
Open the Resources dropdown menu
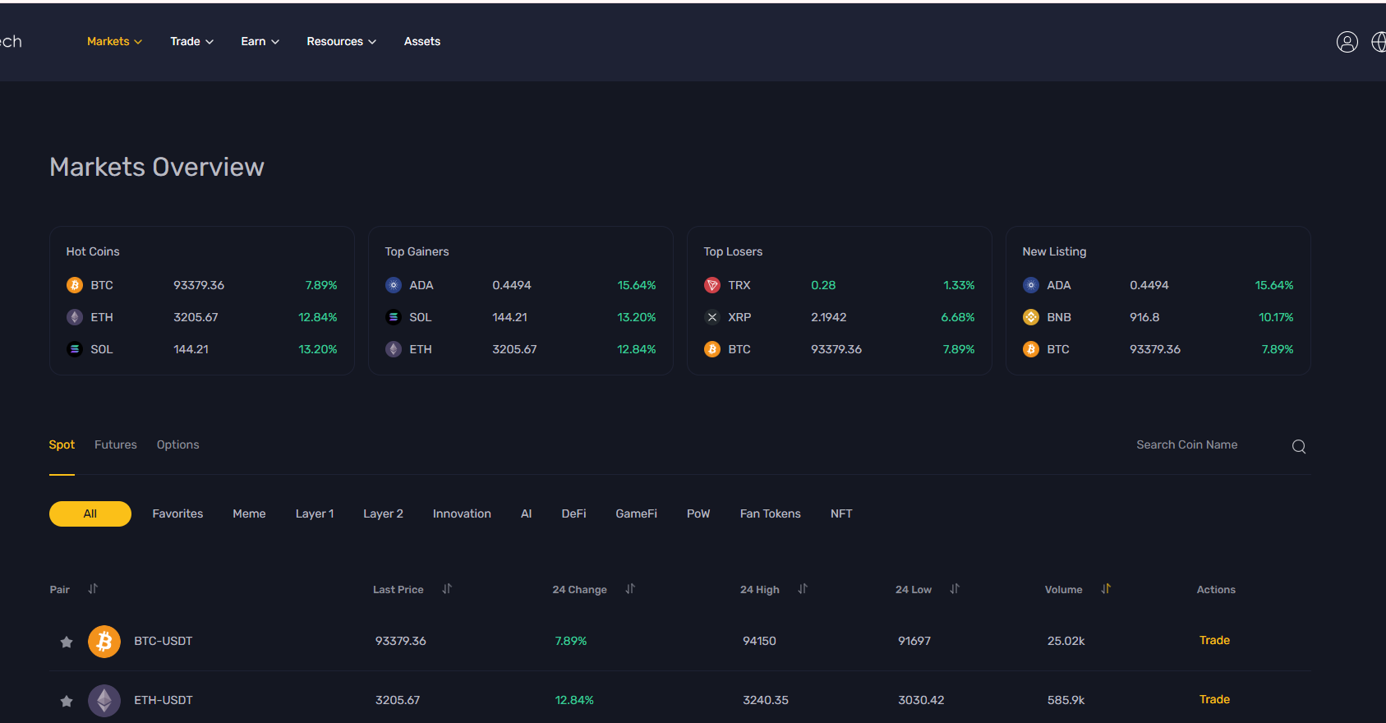(341, 41)
